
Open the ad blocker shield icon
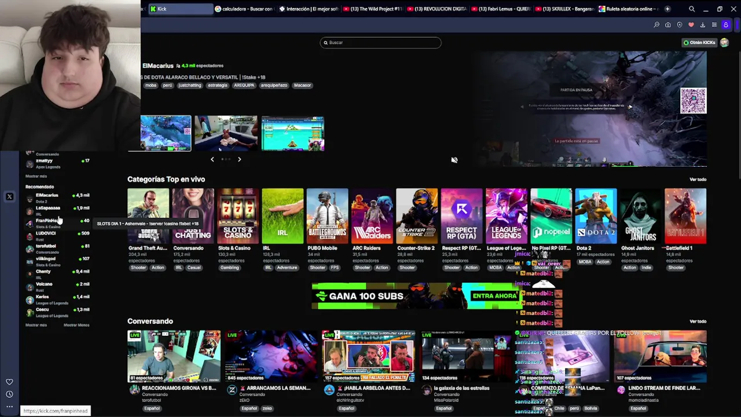[680, 25]
